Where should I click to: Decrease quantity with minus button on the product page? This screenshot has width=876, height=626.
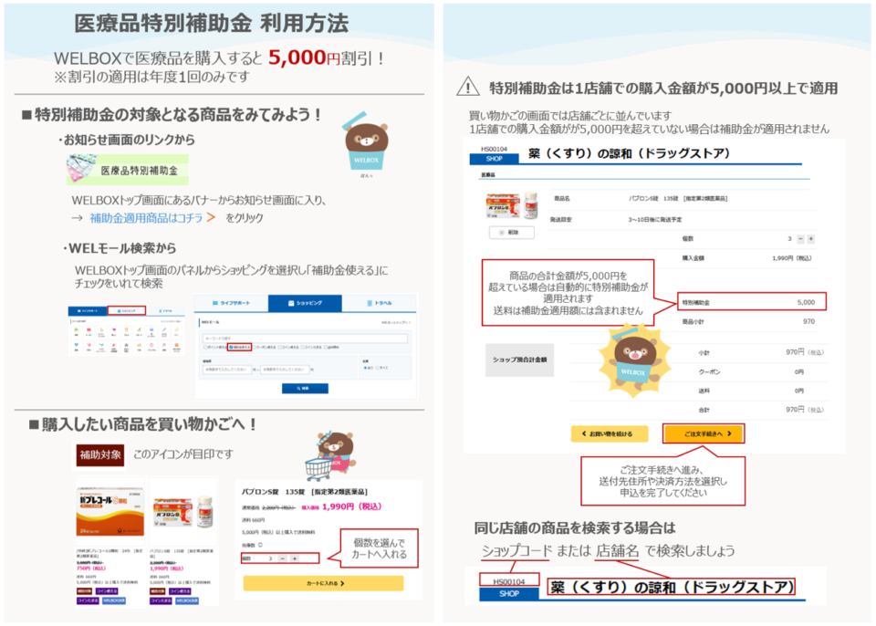point(283,558)
